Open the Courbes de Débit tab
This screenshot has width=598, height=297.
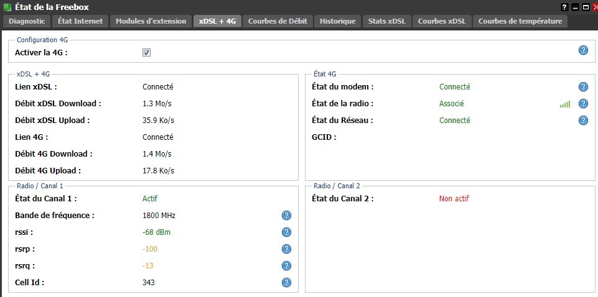pos(277,21)
